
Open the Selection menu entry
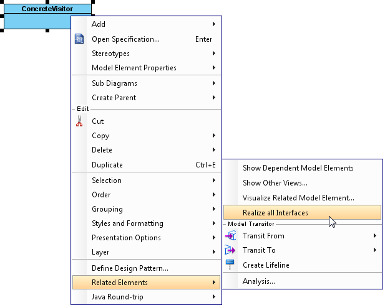147,181
